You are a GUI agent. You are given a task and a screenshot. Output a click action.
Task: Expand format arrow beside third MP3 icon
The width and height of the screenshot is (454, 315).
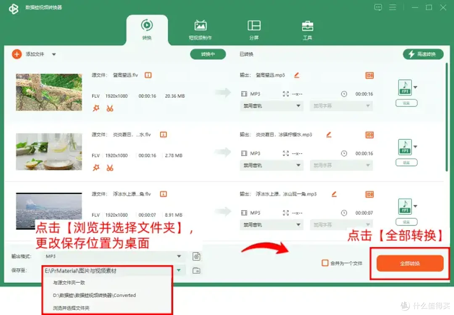tap(415, 206)
